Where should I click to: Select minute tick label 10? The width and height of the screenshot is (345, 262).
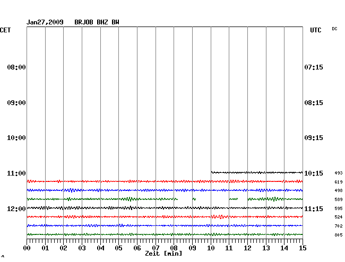coord(211,248)
